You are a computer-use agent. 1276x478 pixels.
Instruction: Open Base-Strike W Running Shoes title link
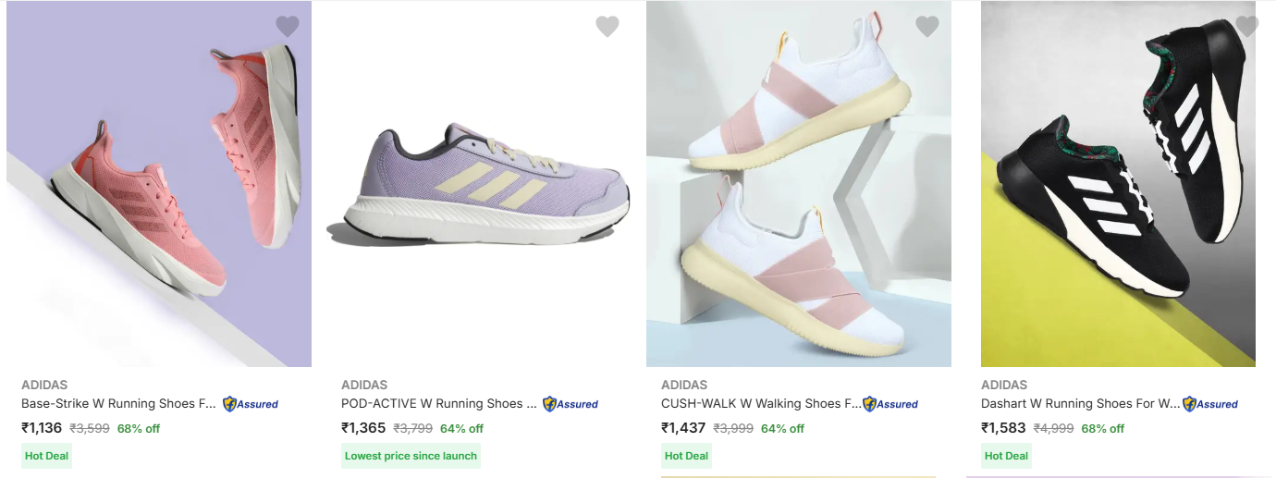pyautogui.click(x=120, y=404)
